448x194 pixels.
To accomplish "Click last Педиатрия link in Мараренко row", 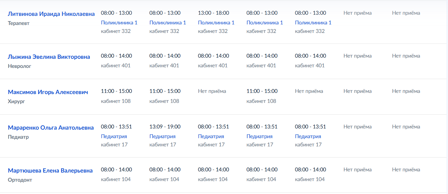I will pyautogui.click(x=308, y=136).
